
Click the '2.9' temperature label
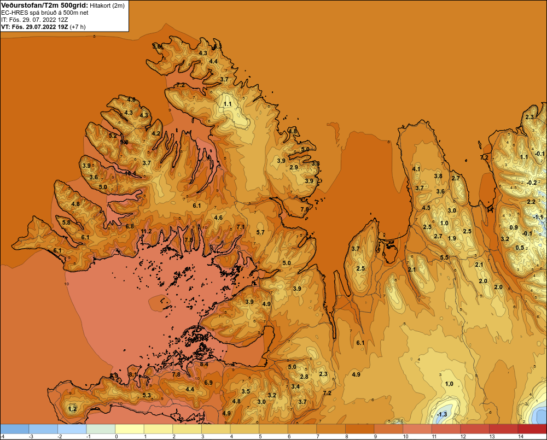[x=294, y=167]
